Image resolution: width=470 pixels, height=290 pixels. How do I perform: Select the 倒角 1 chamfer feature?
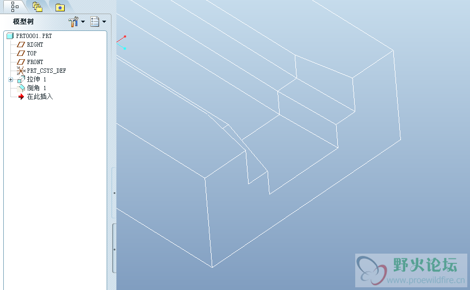pos(36,88)
